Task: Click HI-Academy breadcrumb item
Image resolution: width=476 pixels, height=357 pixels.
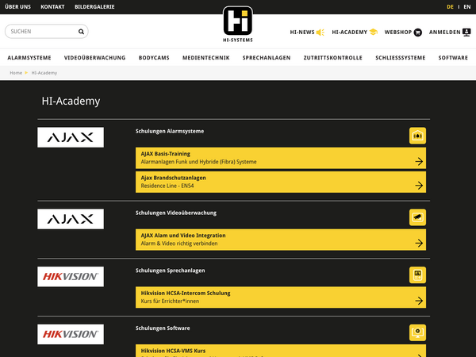Action: 44,73
